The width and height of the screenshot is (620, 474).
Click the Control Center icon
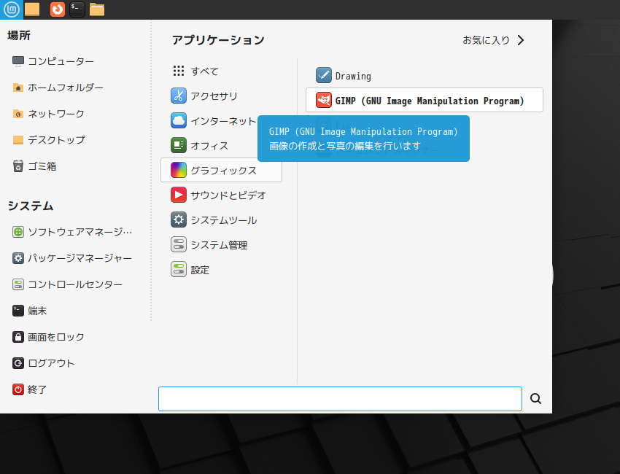(18, 284)
